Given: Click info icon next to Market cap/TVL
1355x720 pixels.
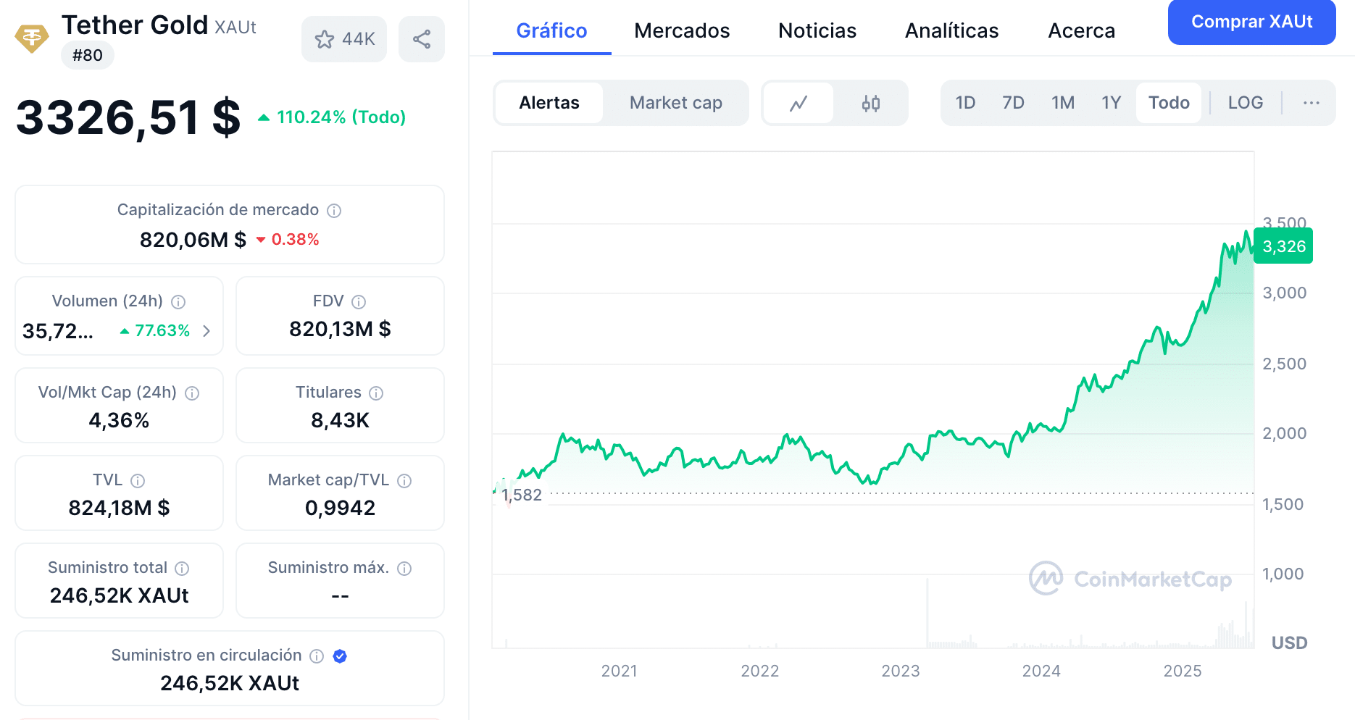Looking at the screenshot, I should [x=404, y=481].
